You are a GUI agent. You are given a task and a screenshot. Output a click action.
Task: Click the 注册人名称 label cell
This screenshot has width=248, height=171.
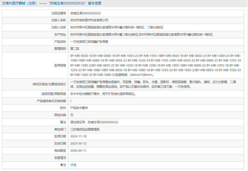coord(35,20)
